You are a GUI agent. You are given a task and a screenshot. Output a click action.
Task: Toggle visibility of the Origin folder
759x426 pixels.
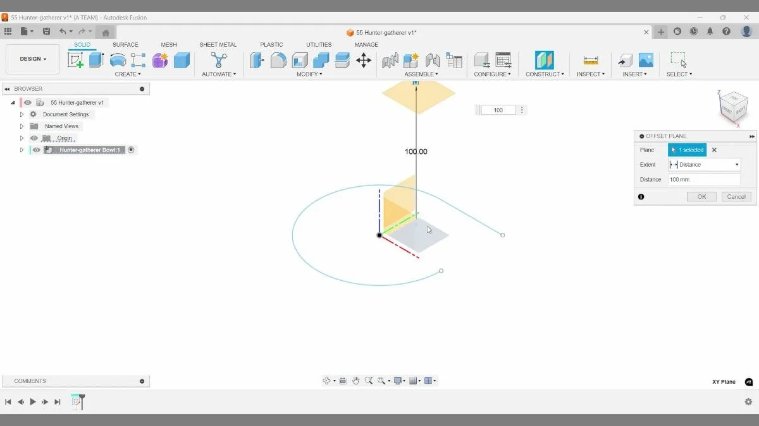pyautogui.click(x=34, y=138)
